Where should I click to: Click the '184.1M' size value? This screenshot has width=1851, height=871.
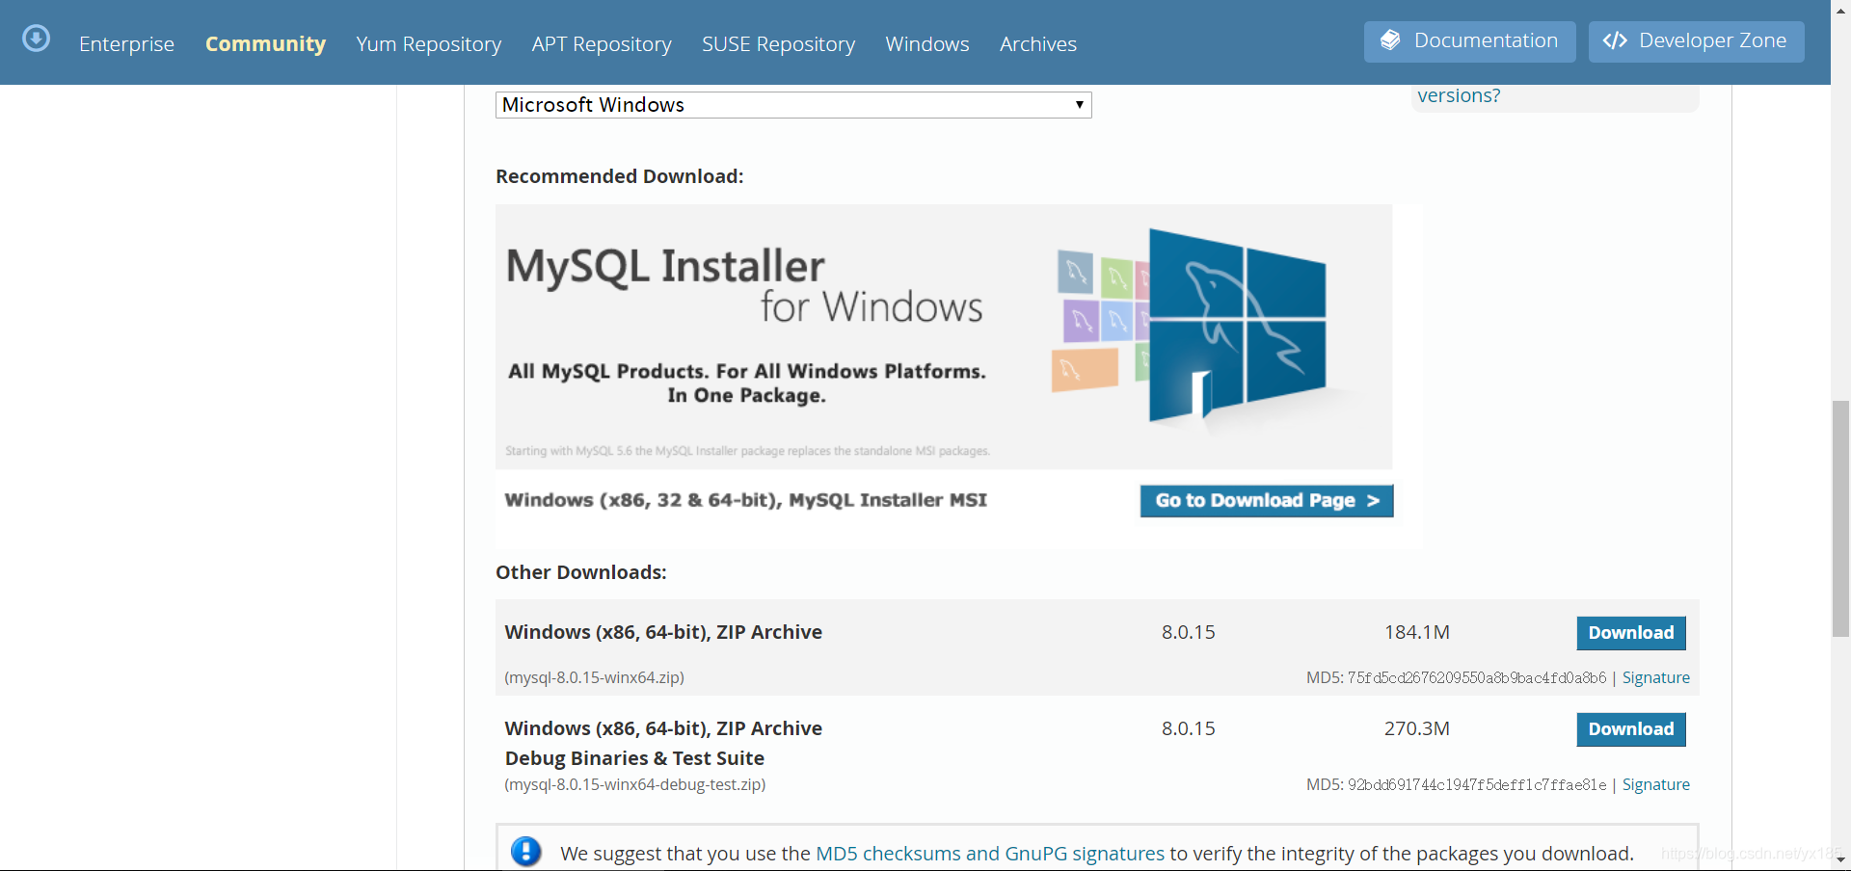click(x=1417, y=632)
